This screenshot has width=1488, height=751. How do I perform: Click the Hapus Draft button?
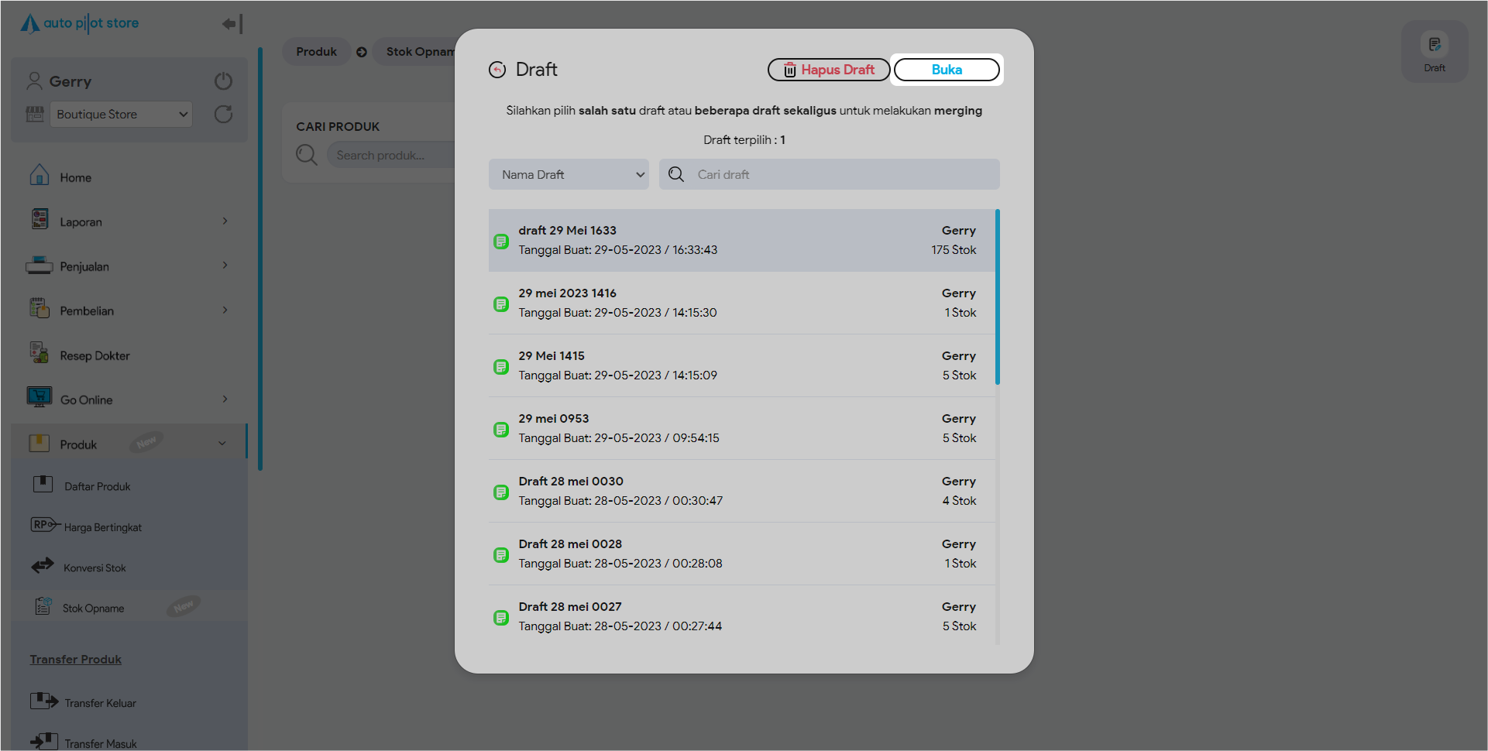click(828, 70)
